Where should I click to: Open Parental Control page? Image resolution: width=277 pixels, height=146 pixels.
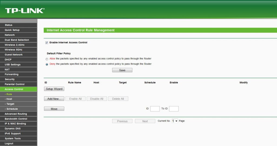pyautogui.click(x=18, y=84)
